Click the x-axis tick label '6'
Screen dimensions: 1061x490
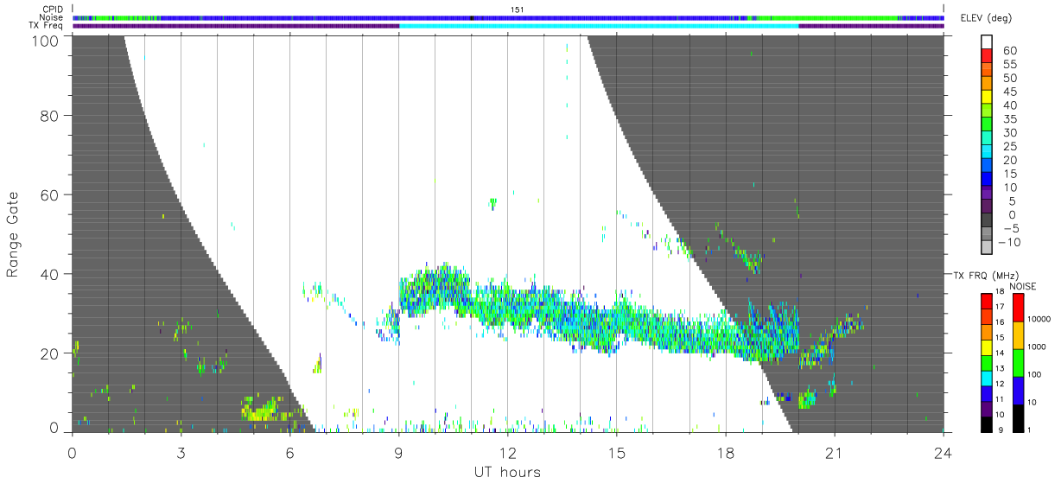tap(289, 452)
